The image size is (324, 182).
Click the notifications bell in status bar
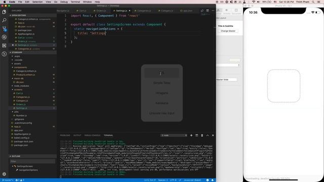213,180
